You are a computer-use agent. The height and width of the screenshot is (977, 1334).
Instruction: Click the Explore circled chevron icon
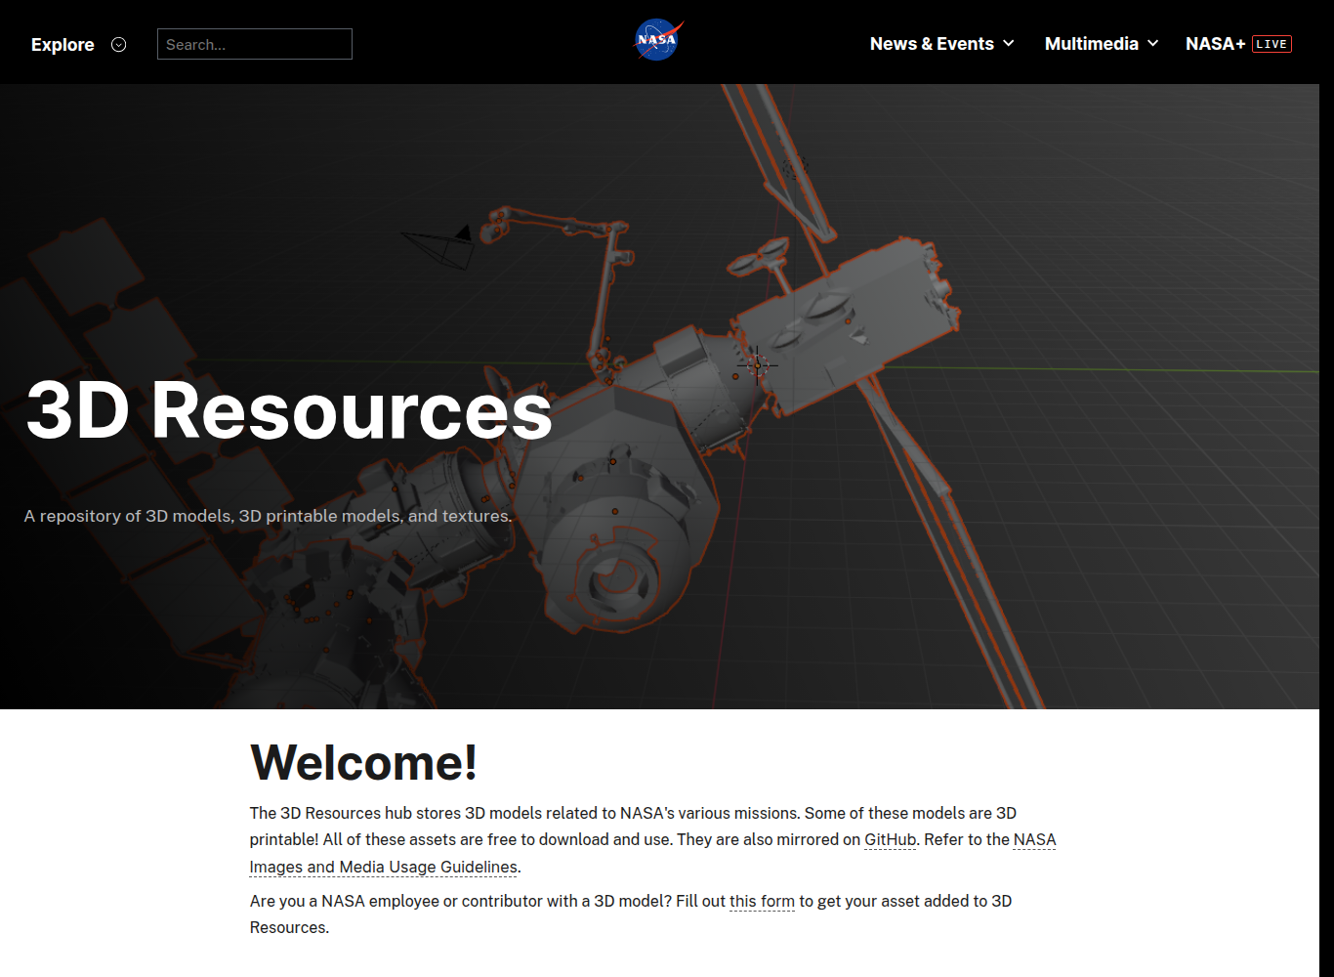(x=119, y=44)
